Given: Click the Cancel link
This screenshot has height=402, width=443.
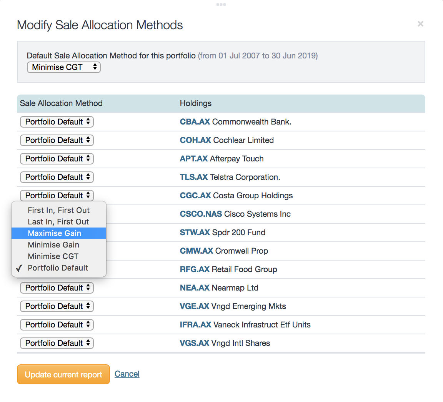Looking at the screenshot, I should [127, 374].
